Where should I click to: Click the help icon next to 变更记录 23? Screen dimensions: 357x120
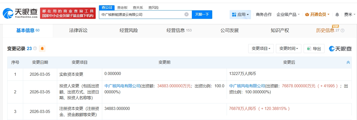pos(35,49)
